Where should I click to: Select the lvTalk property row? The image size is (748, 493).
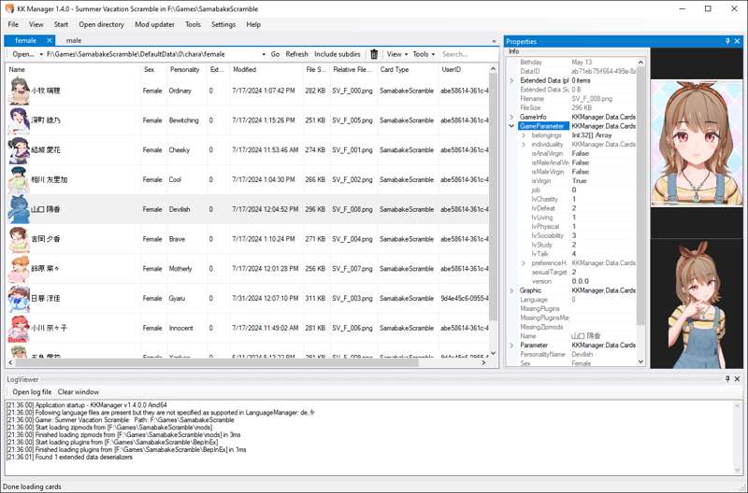click(576, 254)
